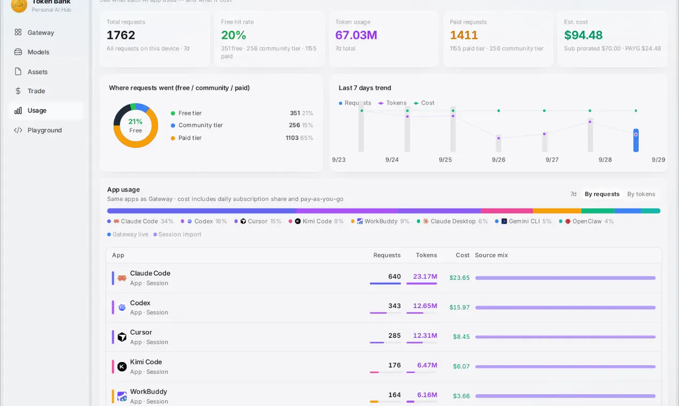Choose the 7d time range
The image size is (679, 406).
573,194
